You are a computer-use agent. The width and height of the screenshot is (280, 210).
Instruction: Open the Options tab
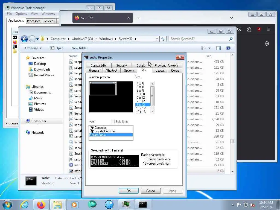(x=129, y=71)
